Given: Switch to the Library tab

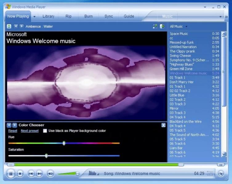Looking at the screenshot, I should pos(48,16).
